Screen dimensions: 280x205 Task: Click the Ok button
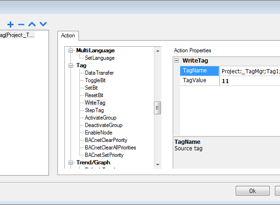point(252,191)
